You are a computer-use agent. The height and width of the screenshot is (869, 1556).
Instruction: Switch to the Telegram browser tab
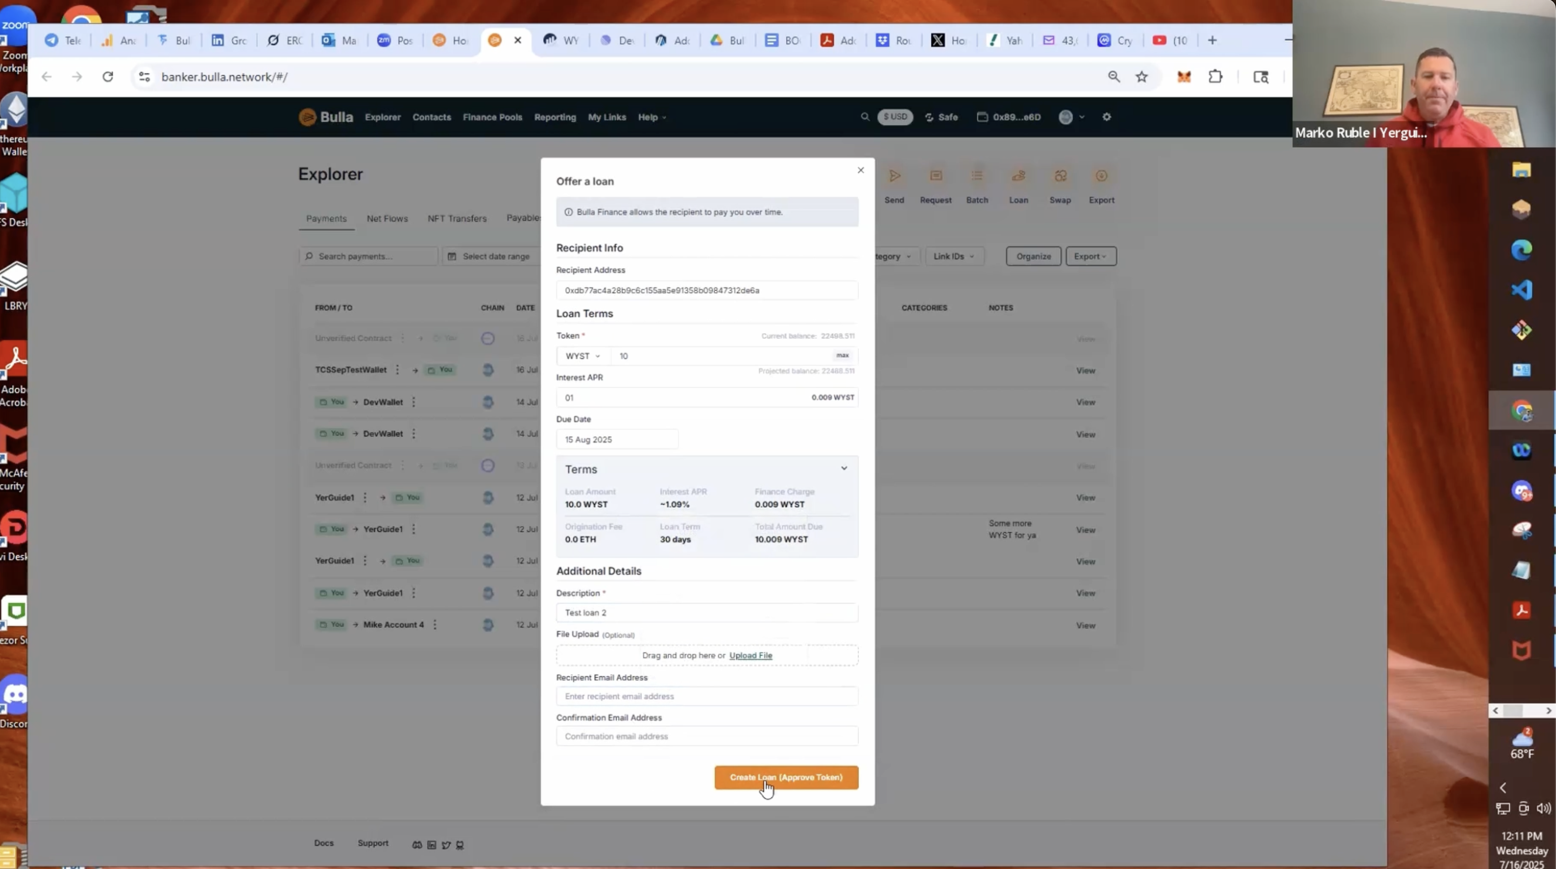click(63, 40)
